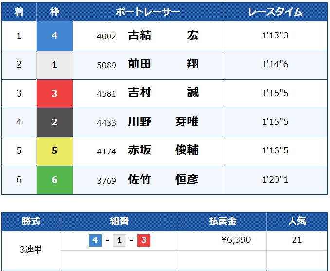Click the ボートレーサー column header

pos(147,12)
